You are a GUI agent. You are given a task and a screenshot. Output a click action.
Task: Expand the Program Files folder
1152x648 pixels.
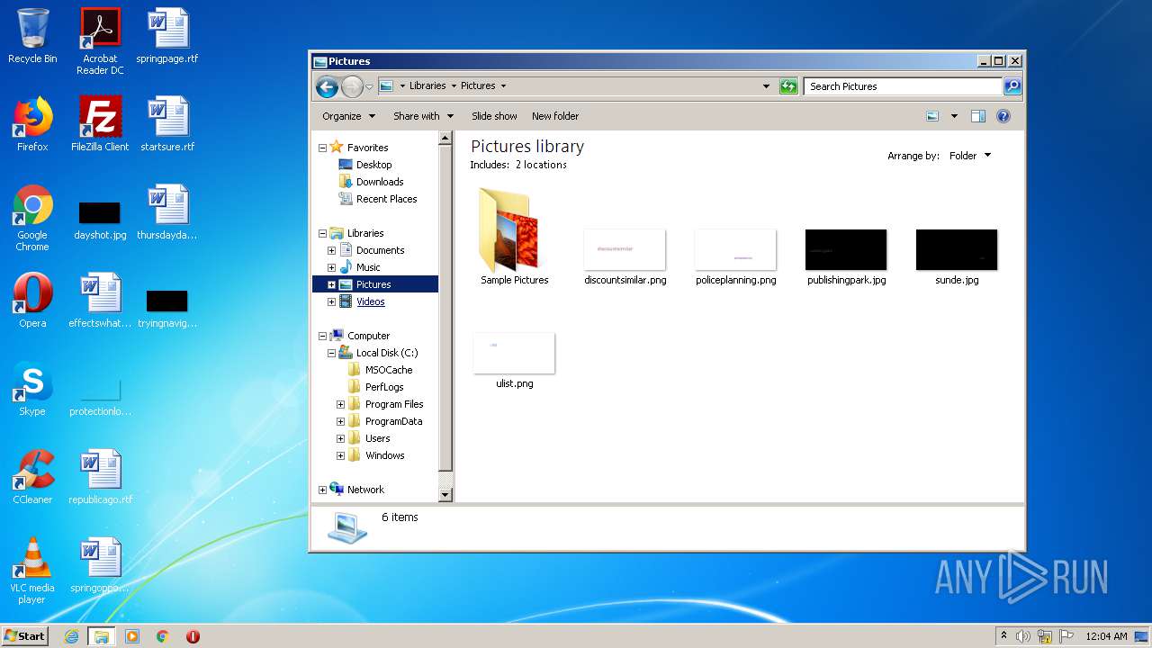340,404
